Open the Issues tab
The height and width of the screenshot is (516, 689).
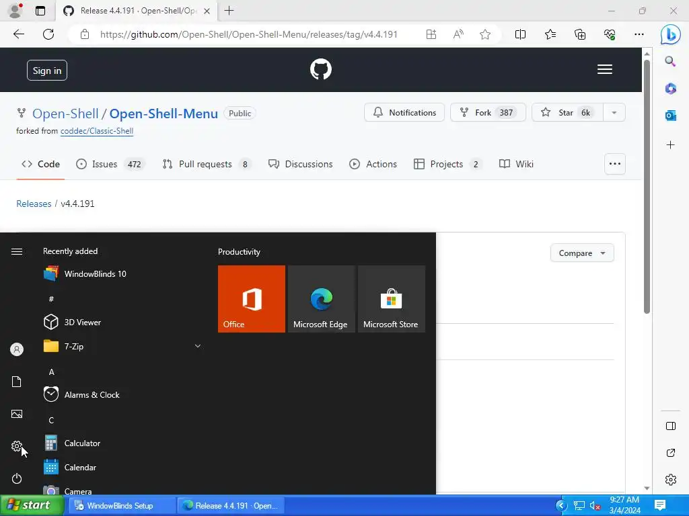[x=110, y=164]
